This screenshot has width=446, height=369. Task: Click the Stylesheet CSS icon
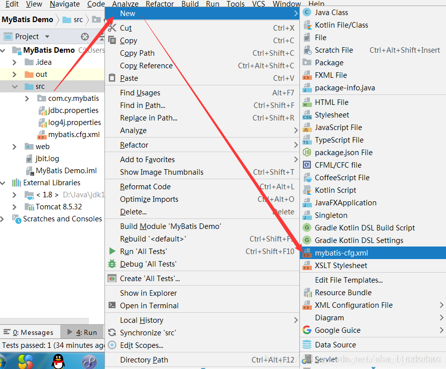(x=307, y=115)
